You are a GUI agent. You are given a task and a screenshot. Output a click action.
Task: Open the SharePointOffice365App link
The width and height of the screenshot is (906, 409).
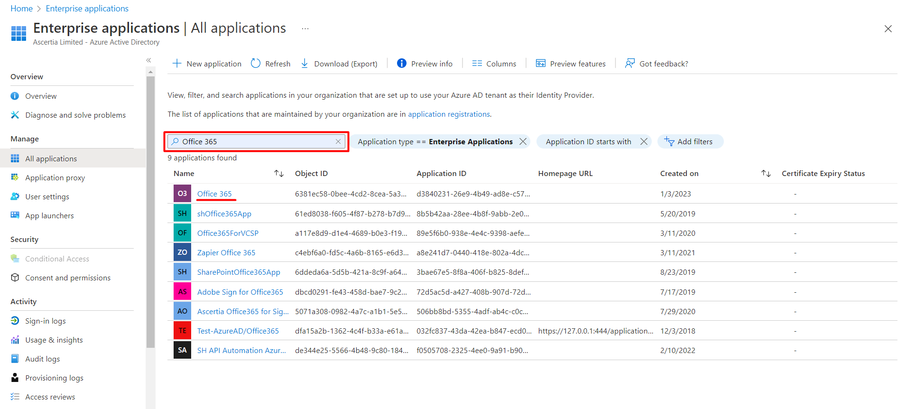tap(239, 272)
